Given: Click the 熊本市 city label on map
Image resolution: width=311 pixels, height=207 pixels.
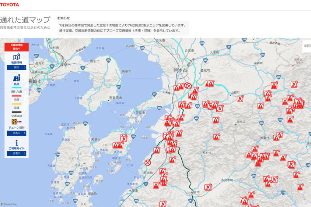Looking at the screenshot, I should [x=180, y=70].
